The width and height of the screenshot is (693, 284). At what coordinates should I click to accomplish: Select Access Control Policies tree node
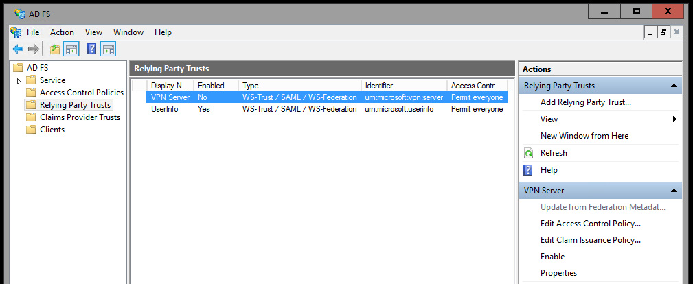tap(81, 93)
